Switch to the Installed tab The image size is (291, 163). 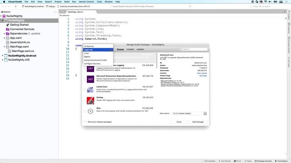(x=130, y=49)
